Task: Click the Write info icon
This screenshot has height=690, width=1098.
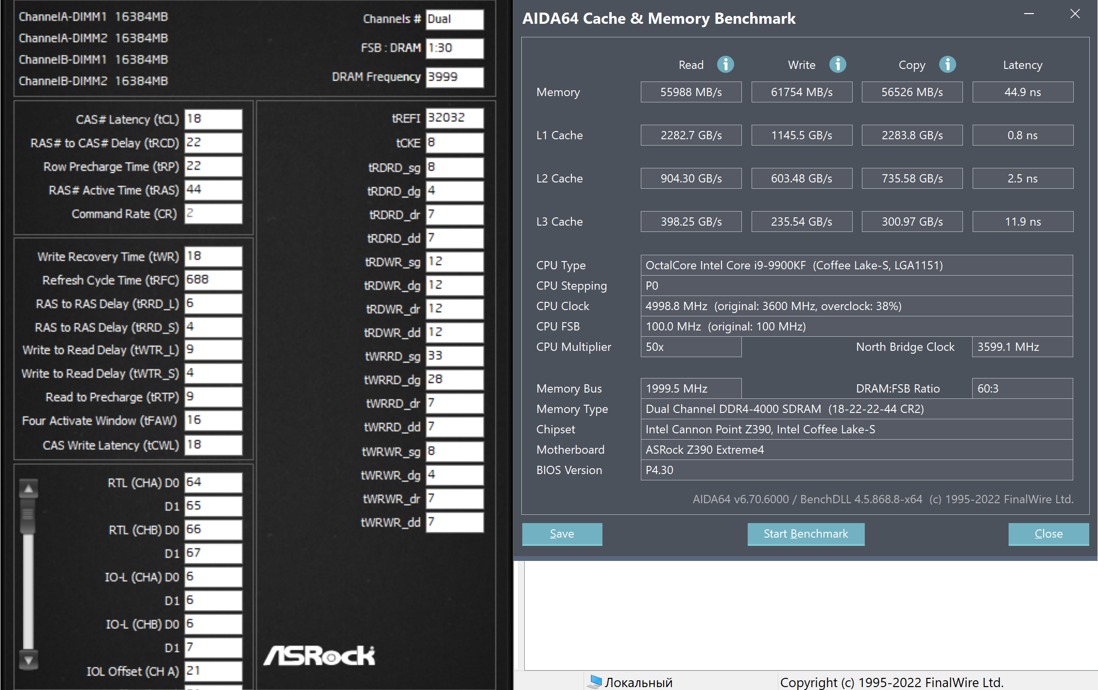Action: (x=837, y=64)
